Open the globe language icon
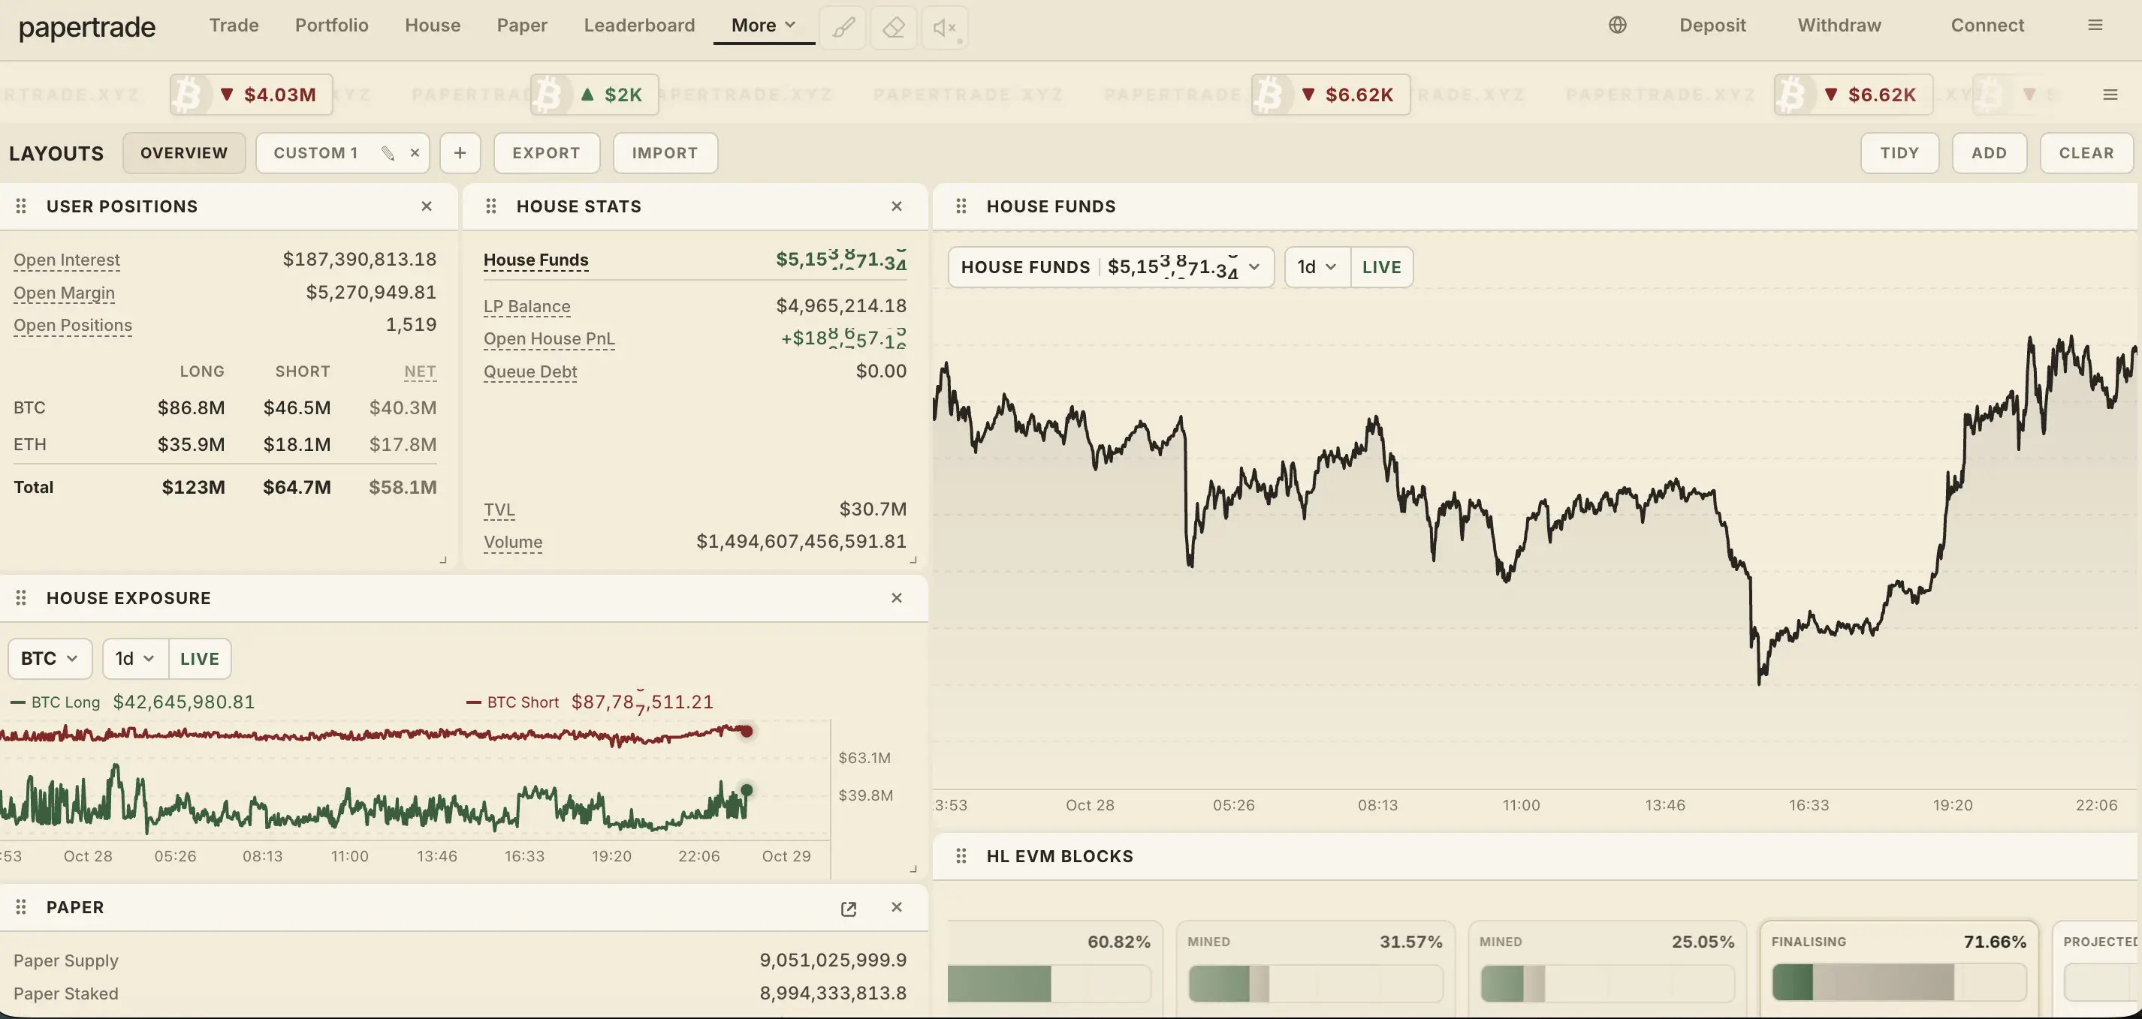Screen dimensions: 2142x1019 1617,25
